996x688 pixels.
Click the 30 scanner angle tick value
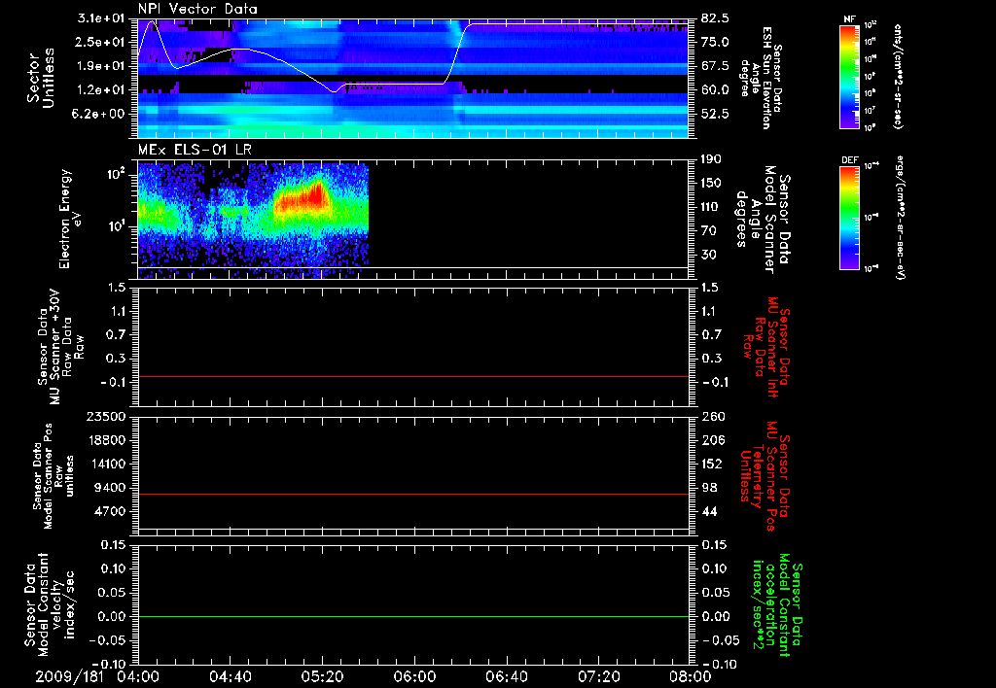pyautogui.click(x=709, y=255)
